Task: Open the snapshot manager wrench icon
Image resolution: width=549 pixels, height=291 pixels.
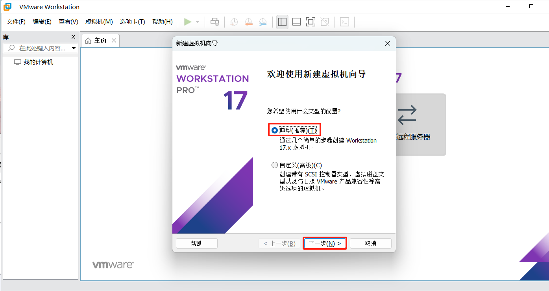Action: click(262, 22)
